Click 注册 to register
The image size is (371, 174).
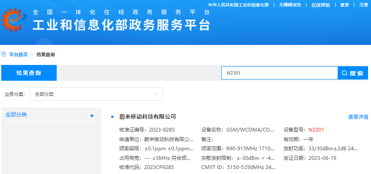click(363, 5)
